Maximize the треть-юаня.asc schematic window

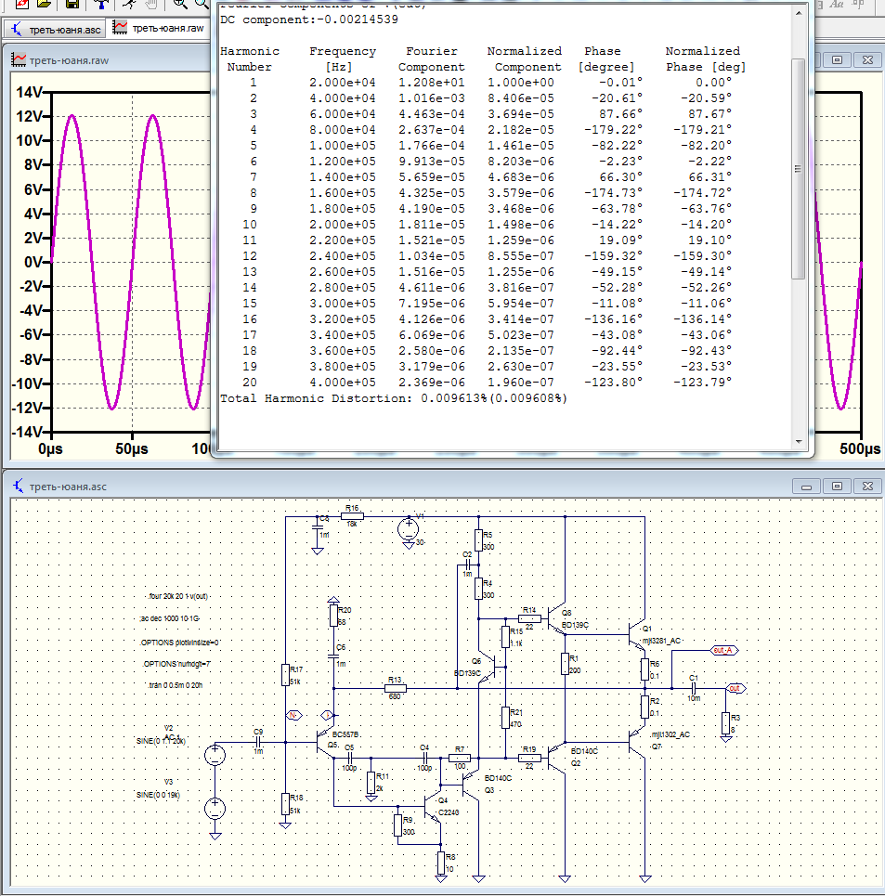point(837,487)
